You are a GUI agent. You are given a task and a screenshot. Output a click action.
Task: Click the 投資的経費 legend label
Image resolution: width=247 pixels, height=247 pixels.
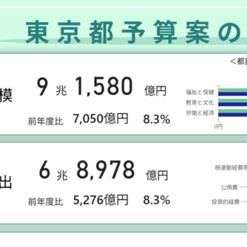coord(226,202)
